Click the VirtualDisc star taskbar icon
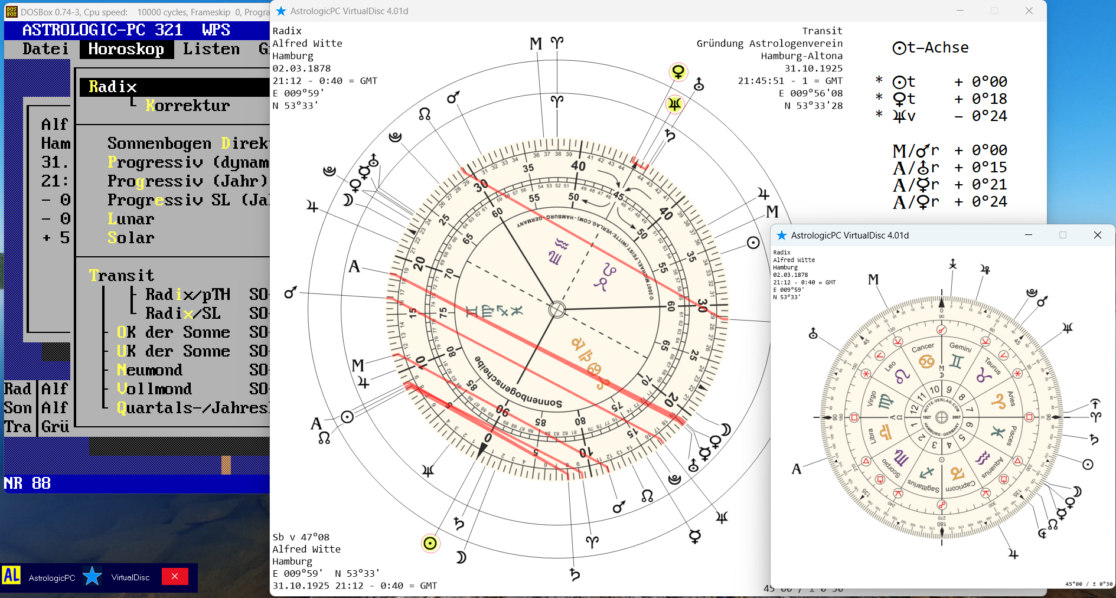This screenshot has height=598, width=1116. coord(92,577)
